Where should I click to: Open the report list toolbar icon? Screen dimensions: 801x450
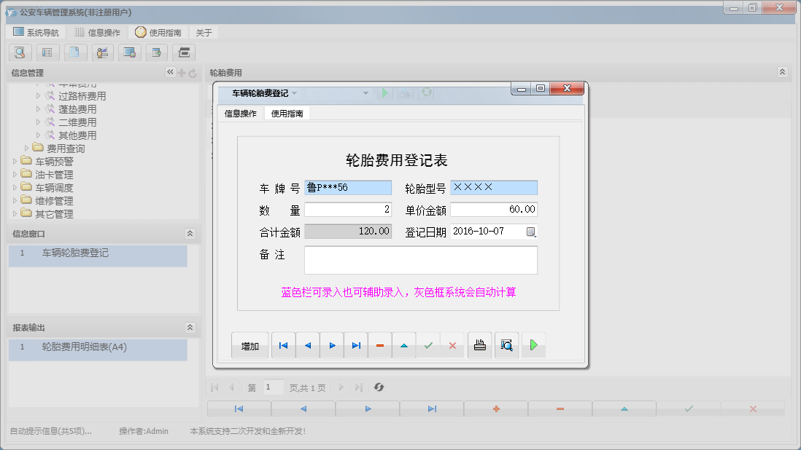47,52
